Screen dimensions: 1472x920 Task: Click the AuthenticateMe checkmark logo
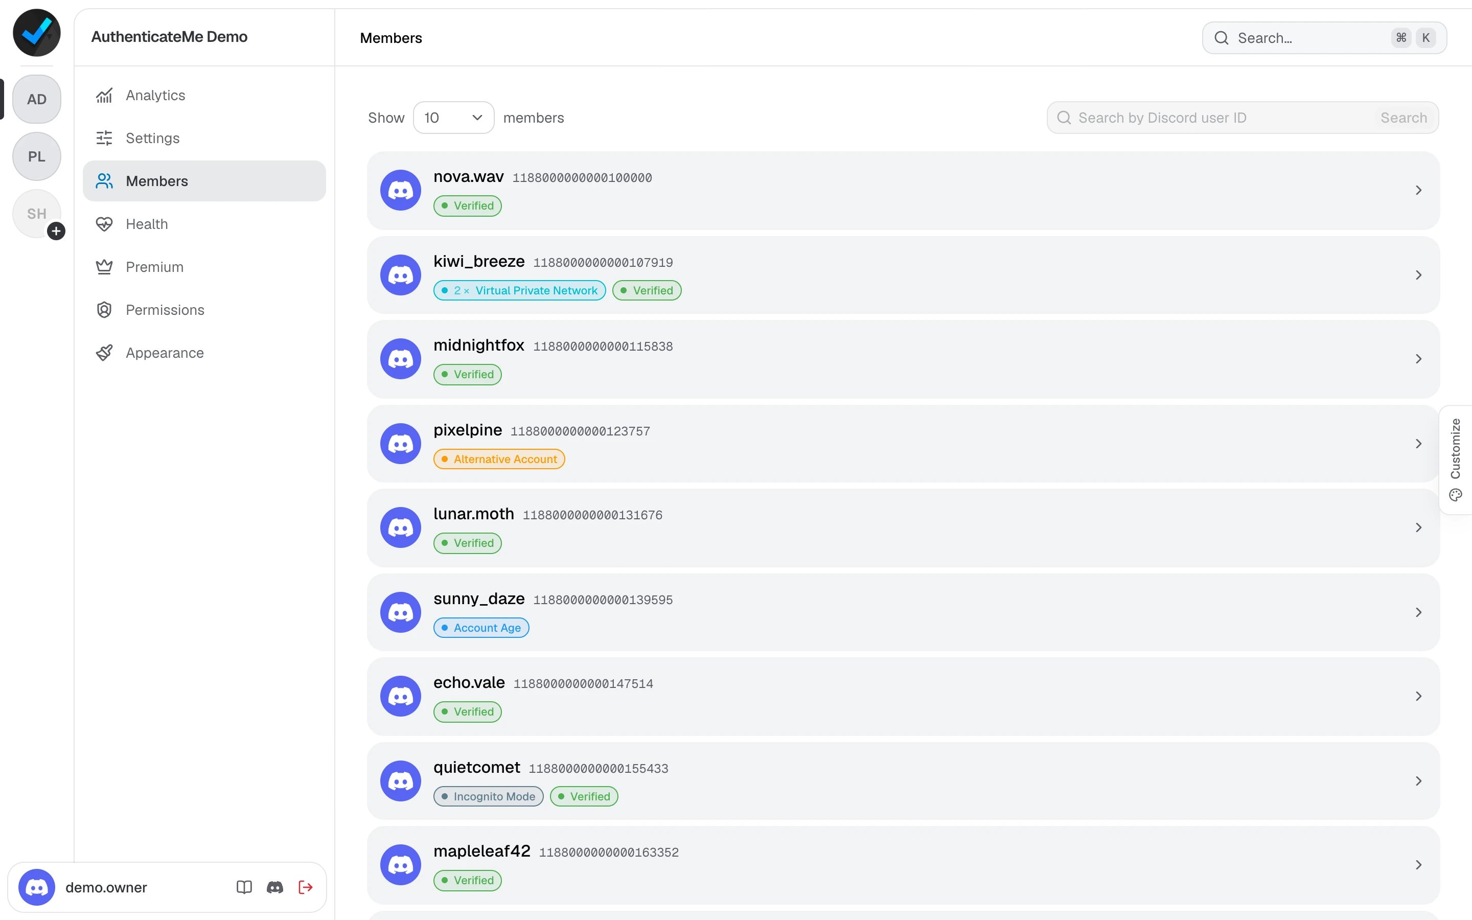point(36,33)
